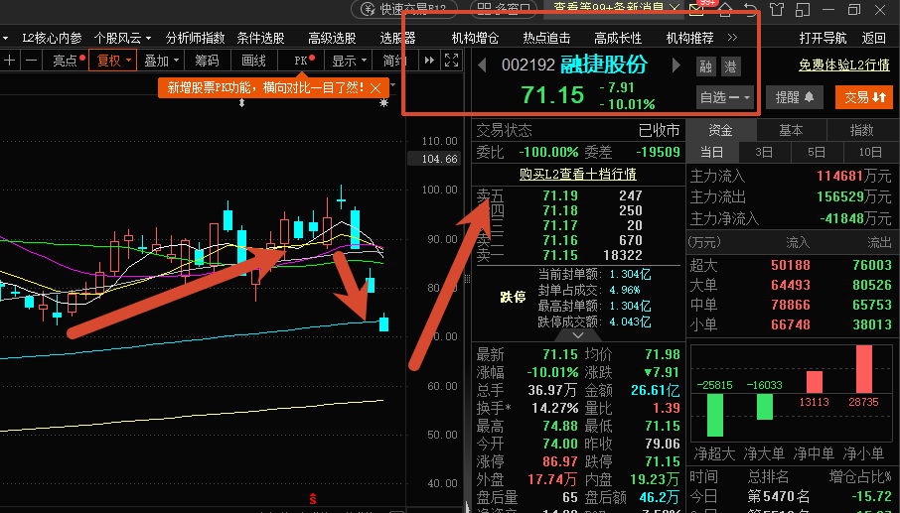Select the 5日 period tab
The image size is (900, 513).
(817, 153)
